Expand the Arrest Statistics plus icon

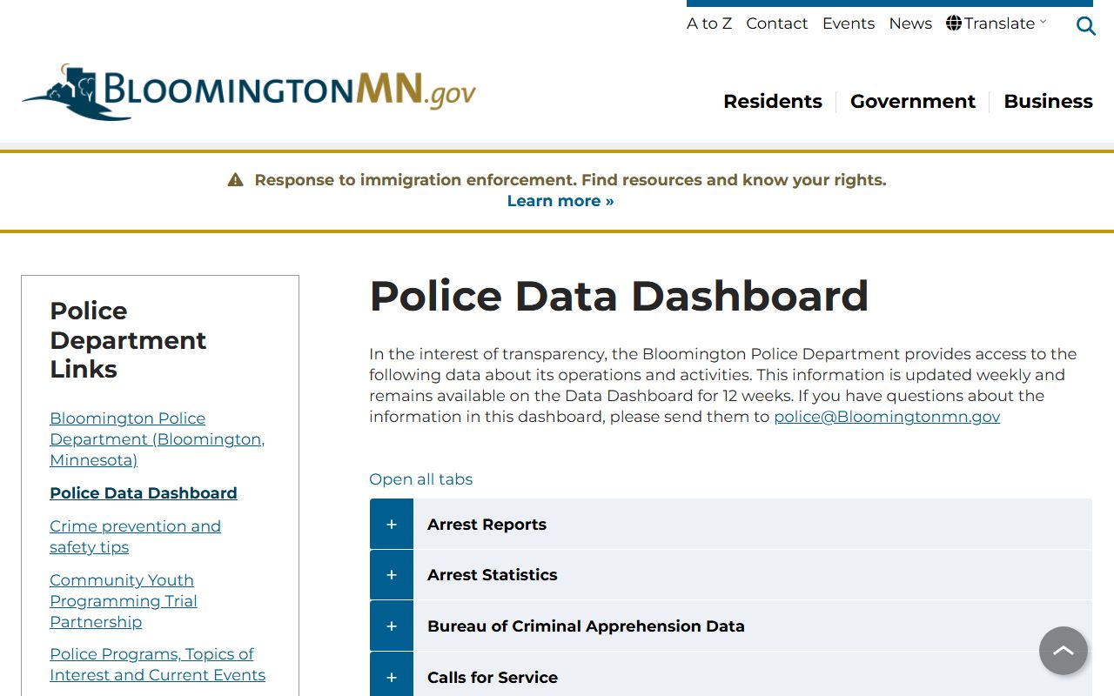[392, 574]
